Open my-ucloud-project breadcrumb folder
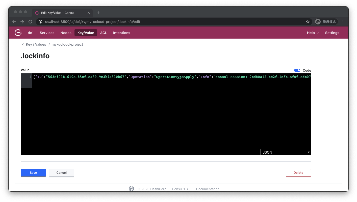Image resolution: width=357 pixels, height=202 pixels. coord(67,44)
